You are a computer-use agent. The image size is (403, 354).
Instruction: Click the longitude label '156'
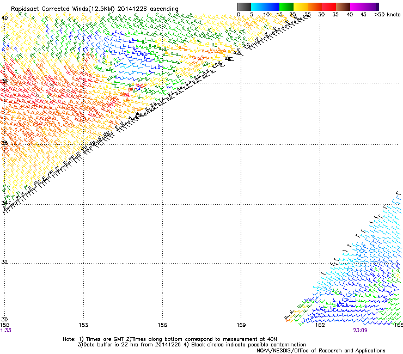(162, 325)
